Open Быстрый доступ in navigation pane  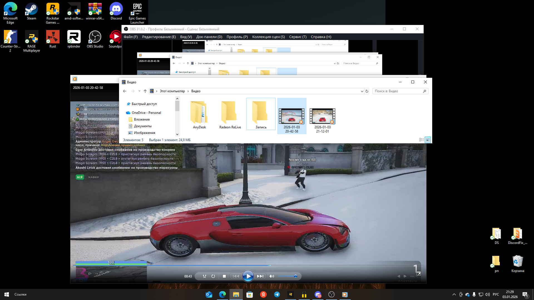point(144,104)
